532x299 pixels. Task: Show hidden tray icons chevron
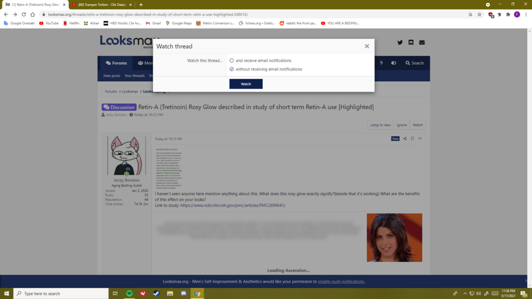[x=465, y=293]
